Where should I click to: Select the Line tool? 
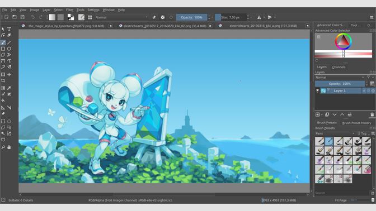(9, 42)
